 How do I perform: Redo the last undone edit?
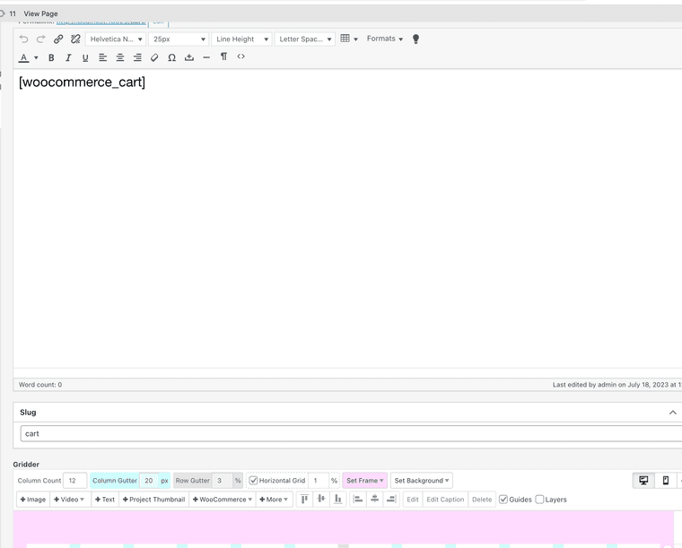[x=41, y=39]
